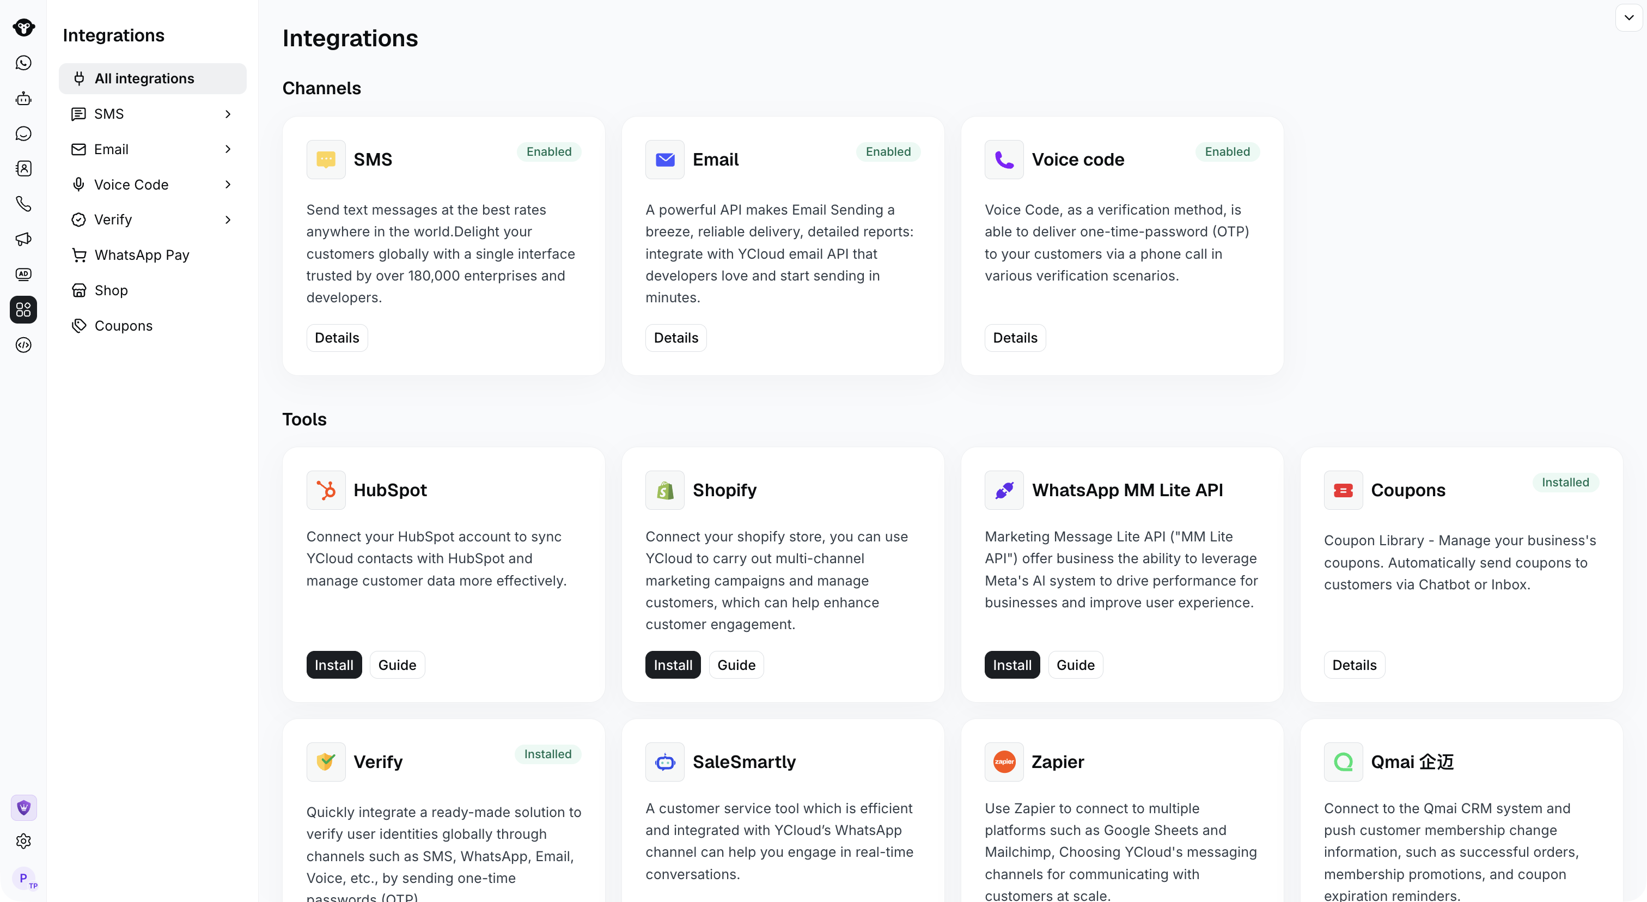Open the AD ads icon in rail
The image size is (1647, 902).
23,274
